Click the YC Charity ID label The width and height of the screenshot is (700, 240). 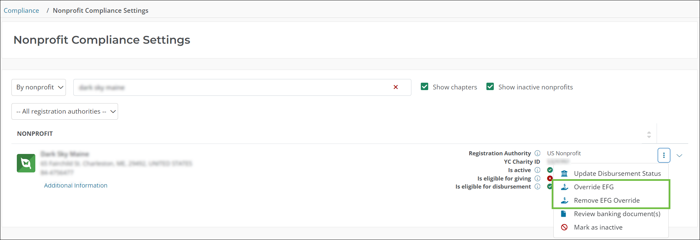pyautogui.click(x=522, y=162)
